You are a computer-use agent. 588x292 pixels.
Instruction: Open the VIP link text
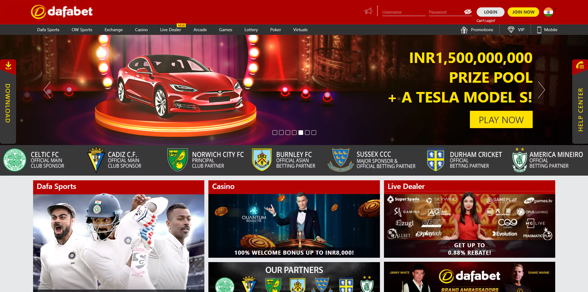point(521,30)
